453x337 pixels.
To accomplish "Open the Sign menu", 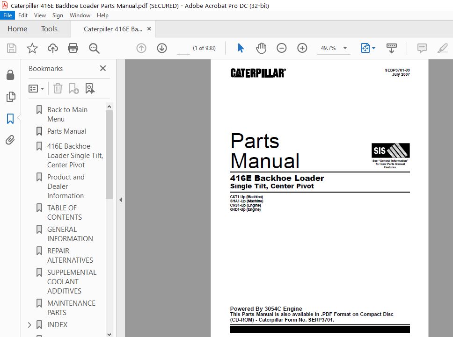I will pyautogui.click(x=58, y=15).
